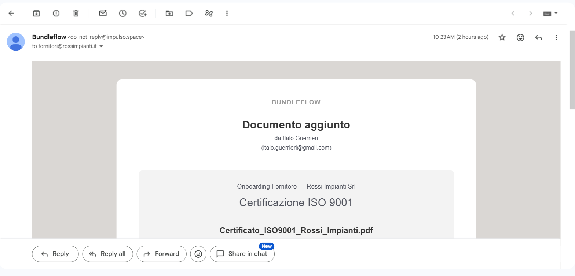This screenshot has width=575, height=276.
Task: Archive this email
Action: tap(36, 14)
